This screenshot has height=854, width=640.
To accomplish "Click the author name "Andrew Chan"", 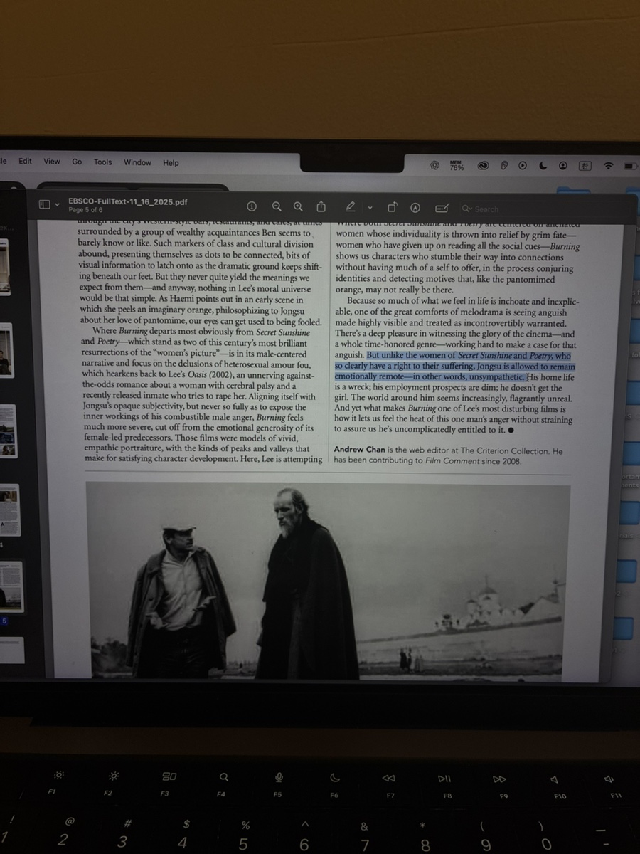I will pyautogui.click(x=359, y=450).
